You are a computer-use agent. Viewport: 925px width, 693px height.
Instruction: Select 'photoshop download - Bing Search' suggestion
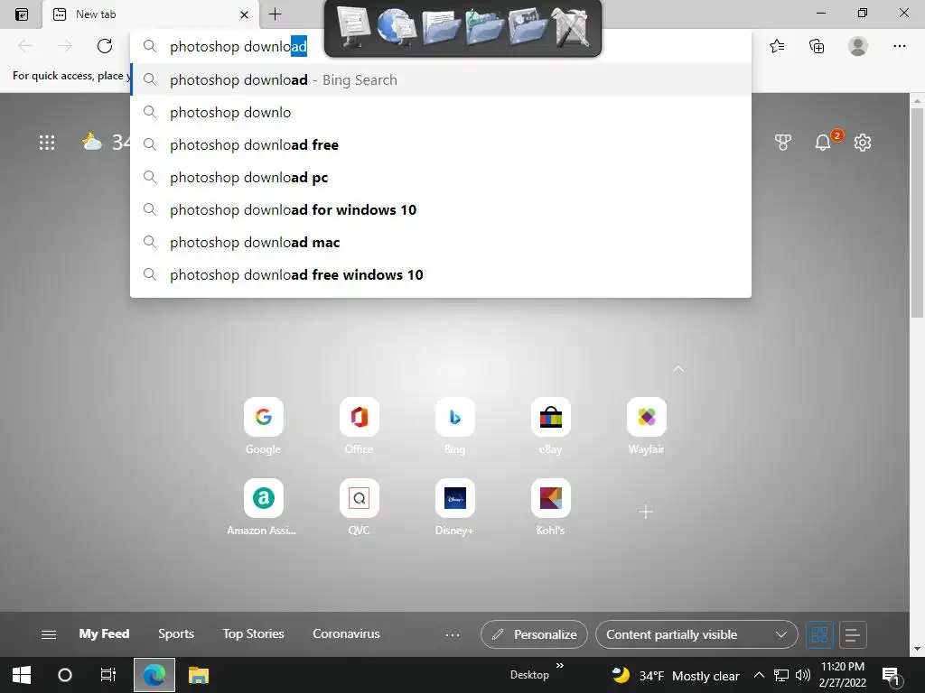pyautogui.click(x=441, y=79)
